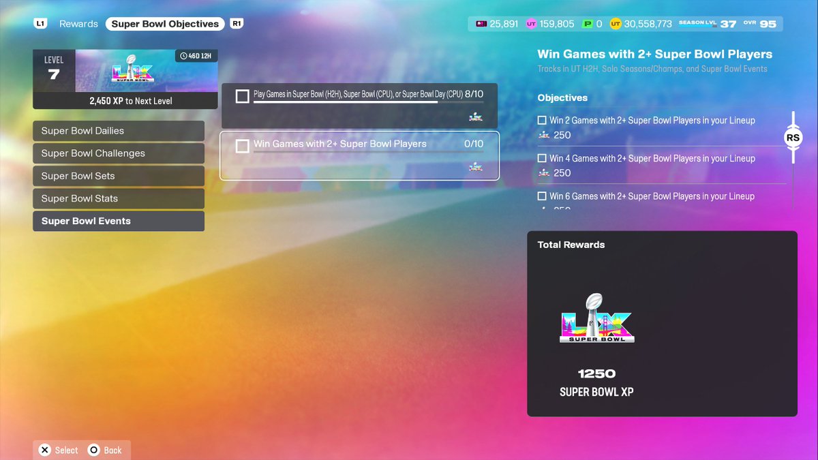This screenshot has width=818, height=460.
Task: Click the 2,450 XP to Next Level text
Action: [x=131, y=101]
